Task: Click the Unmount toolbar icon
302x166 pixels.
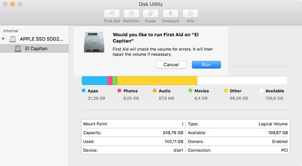Action: 170,13
